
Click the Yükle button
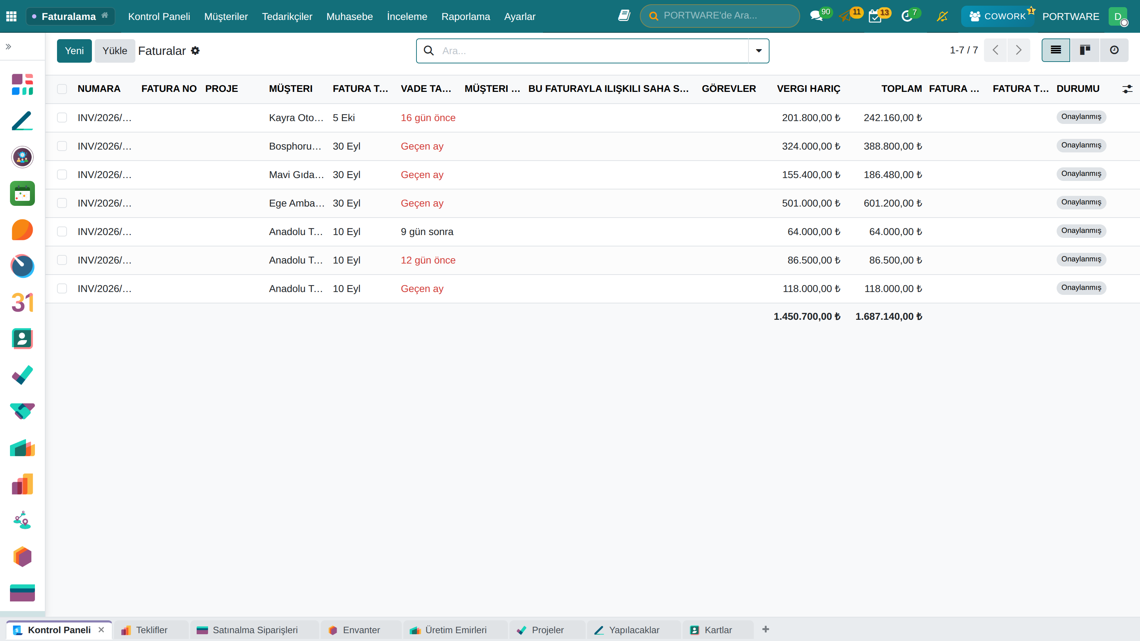115,51
